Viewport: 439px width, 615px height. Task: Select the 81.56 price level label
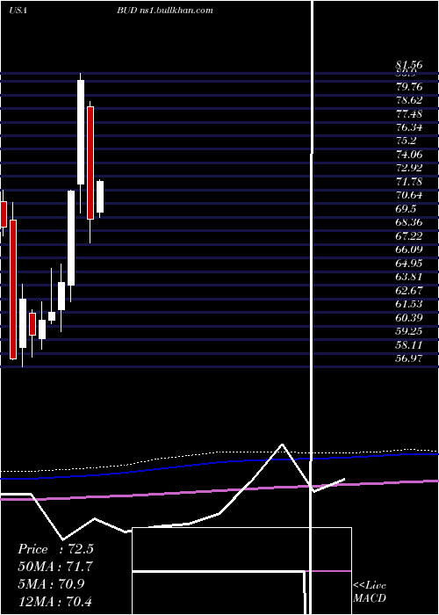409,66
